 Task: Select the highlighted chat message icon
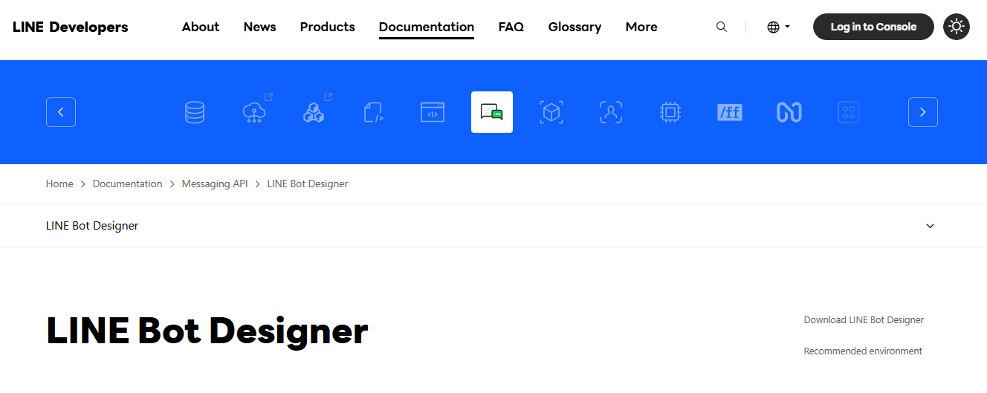click(492, 112)
